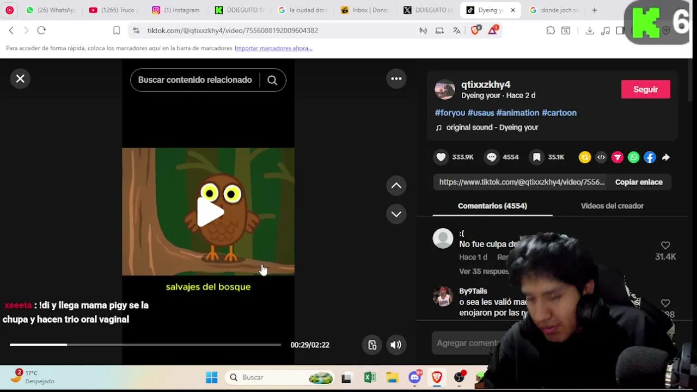Open Brave Shields lion icon

[475, 30]
